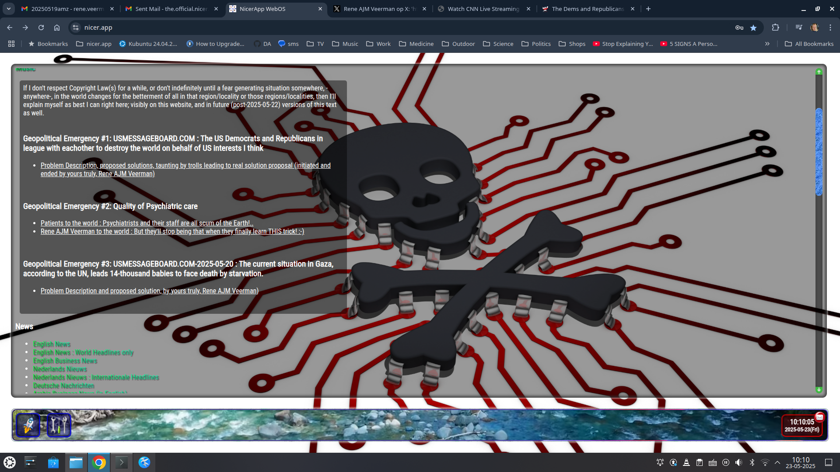Expand the tab search dropdown arrow
Screen dimensions: 840x472
pos(9,9)
